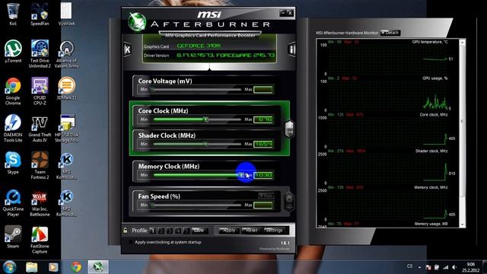Select profile slot 5
Screen dimensions: 487x274
click(186, 231)
